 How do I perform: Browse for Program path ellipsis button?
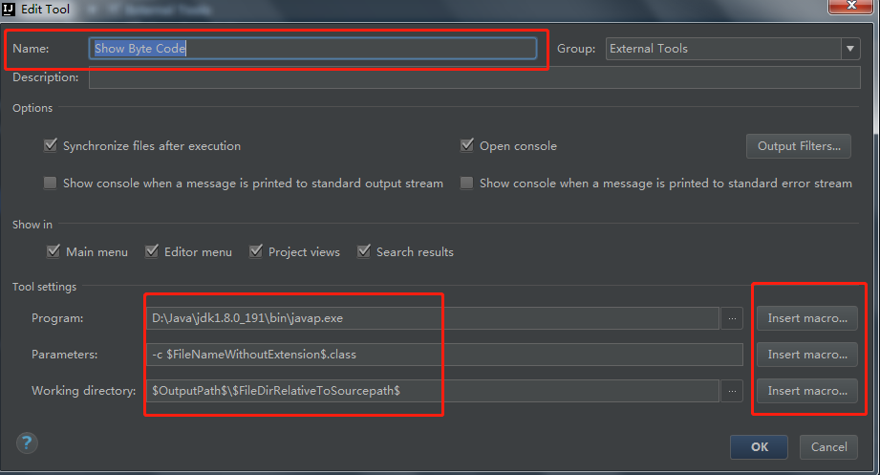[x=732, y=318]
